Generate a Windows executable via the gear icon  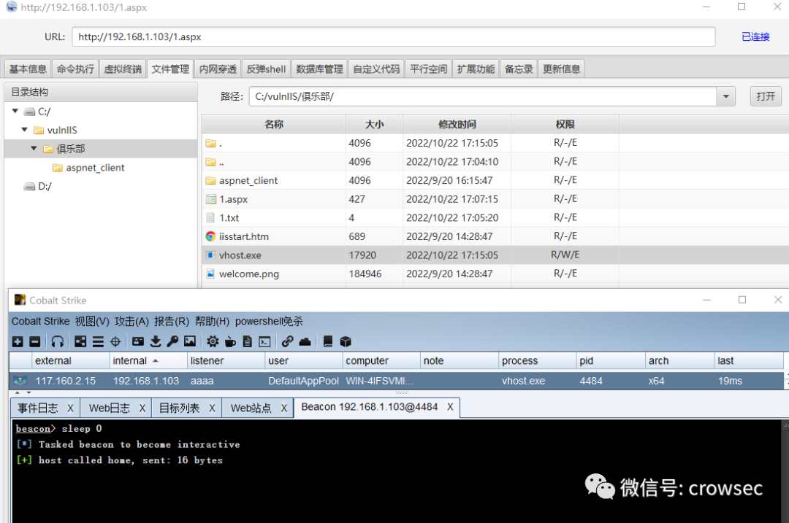[x=213, y=341]
